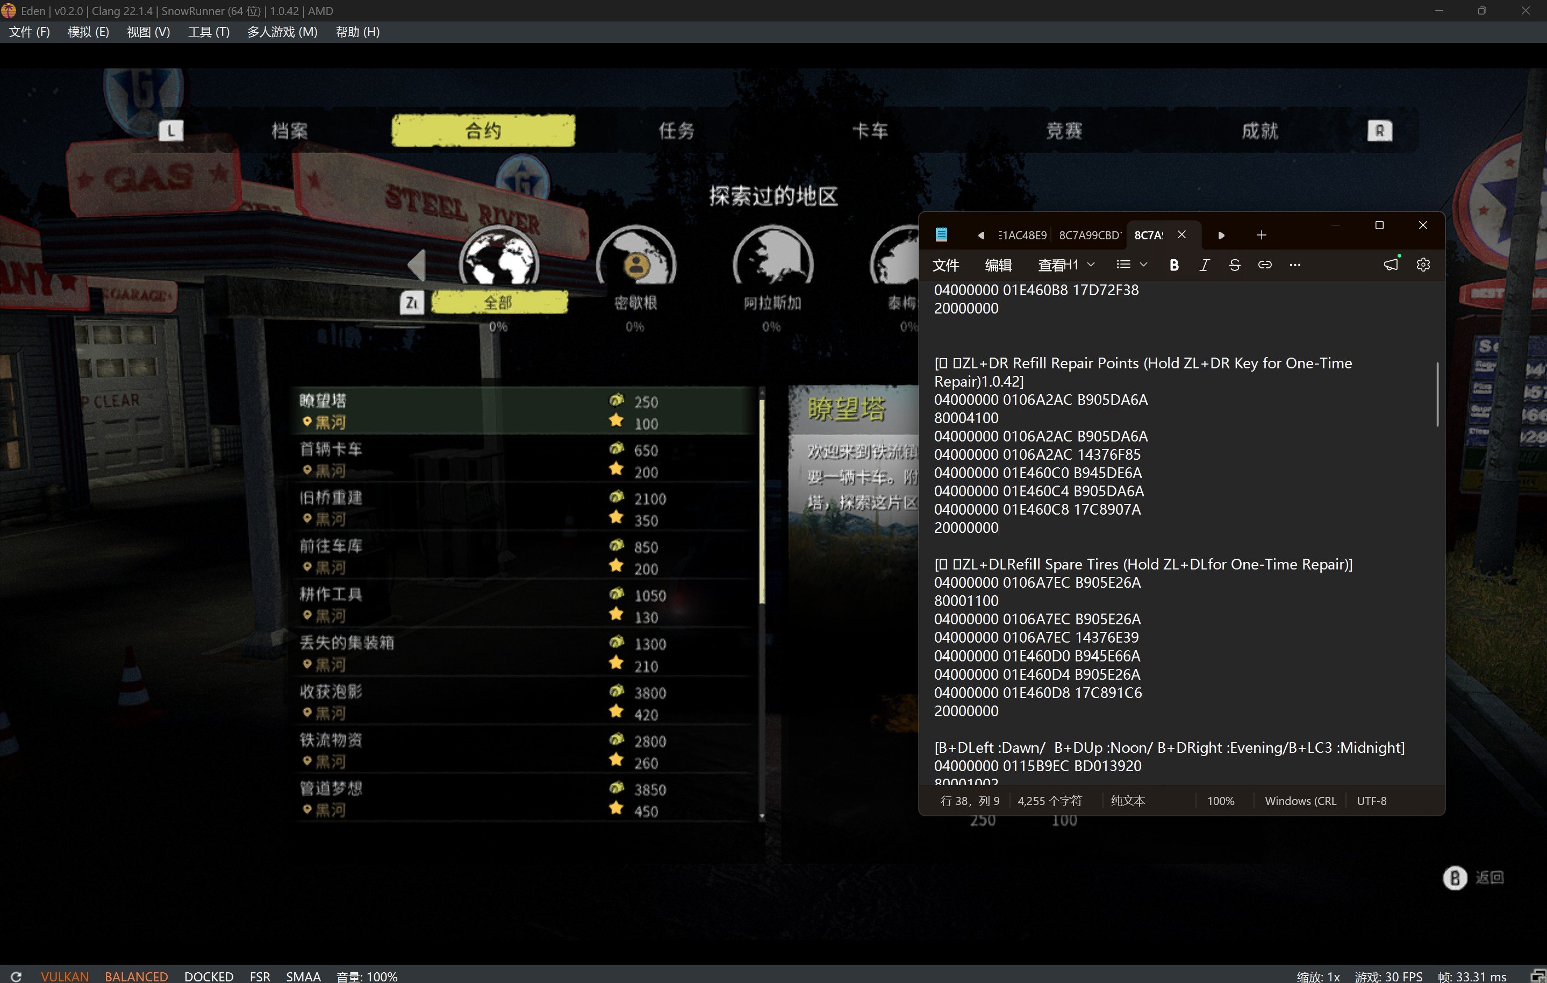Image resolution: width=1547 pixels, height=983 pixels.
Task: Switch to the 竞赛 game tab
Action: tap(1064, 131)
